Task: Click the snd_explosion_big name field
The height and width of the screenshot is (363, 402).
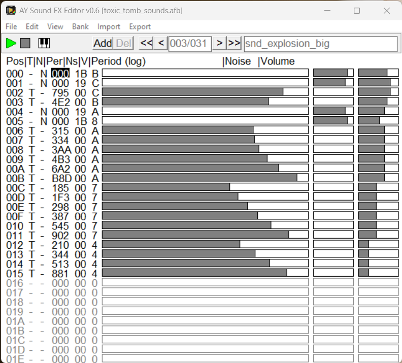Action: pyautogui.click(x=320, y=44)
